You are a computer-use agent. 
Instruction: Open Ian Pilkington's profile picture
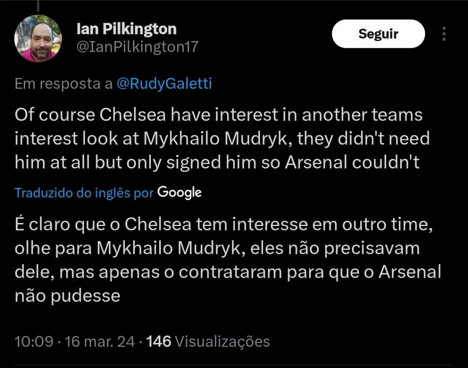tap(38, 38)
